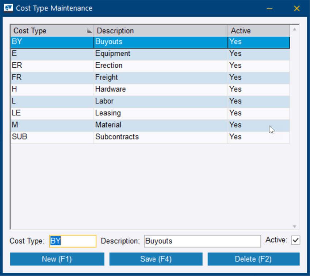The height and width of the screenshot is (276, 310).
Task: Click inside the Description input field
Action: coord(202,241)
